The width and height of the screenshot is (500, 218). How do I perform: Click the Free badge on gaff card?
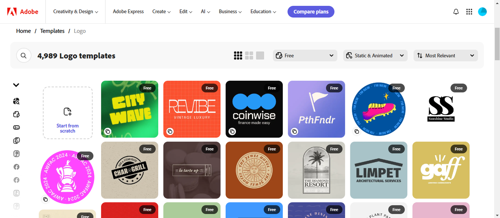click(x=459, y=149)
